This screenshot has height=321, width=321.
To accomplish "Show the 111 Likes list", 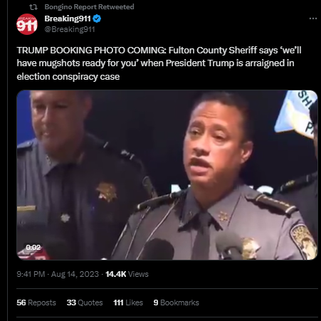I will click(128, 302).
